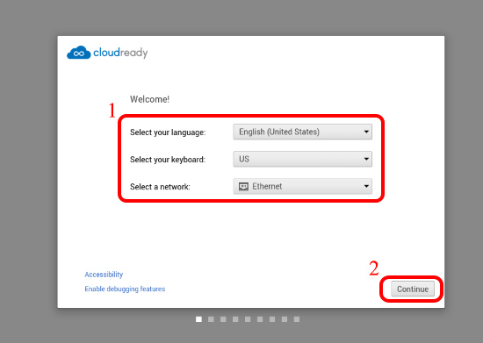Click the CloudReady cloud logo icon
Image resolution: width=483 pixels, height=343 pixels.
point(79,53)
